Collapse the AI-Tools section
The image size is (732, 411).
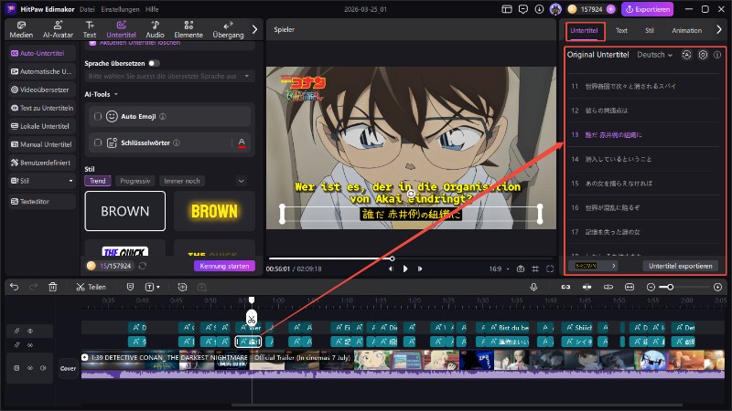116,93
